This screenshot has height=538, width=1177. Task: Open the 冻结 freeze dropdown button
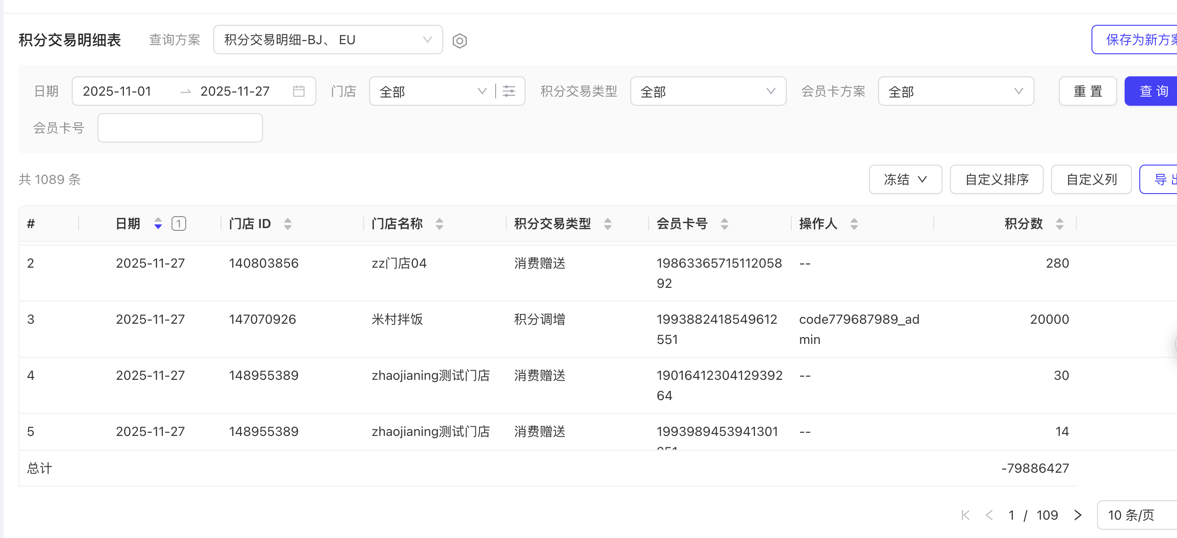(x=905, y=179)
